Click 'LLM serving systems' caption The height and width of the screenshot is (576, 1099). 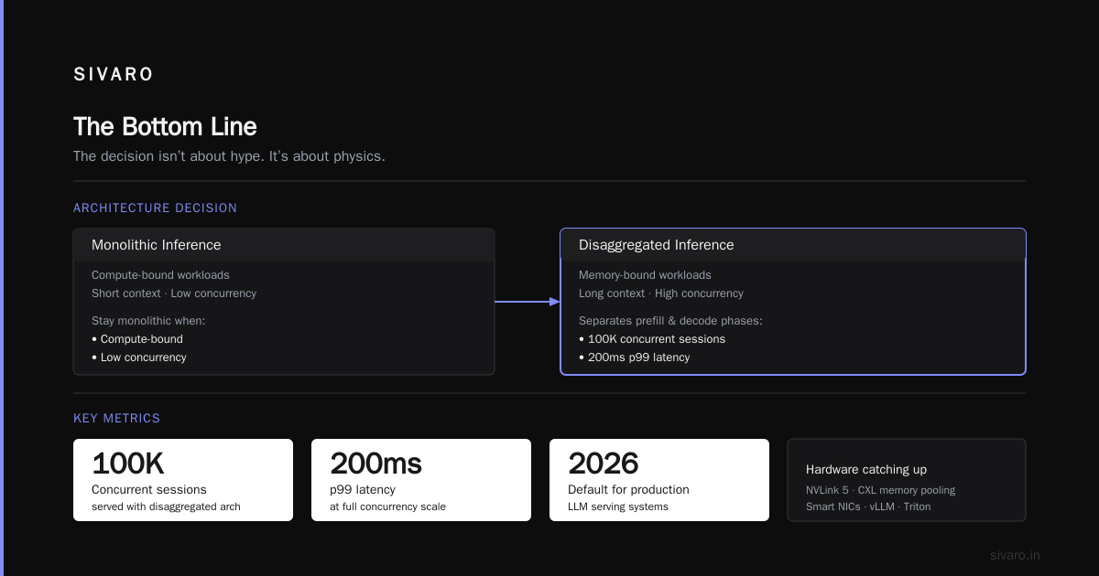coord(618,507)
